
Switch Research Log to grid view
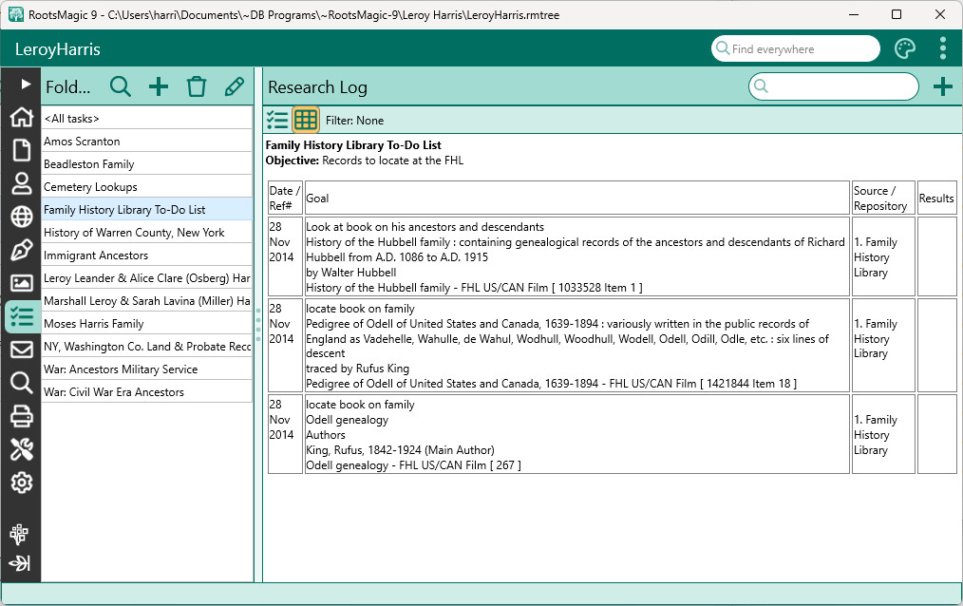(305, 120)
